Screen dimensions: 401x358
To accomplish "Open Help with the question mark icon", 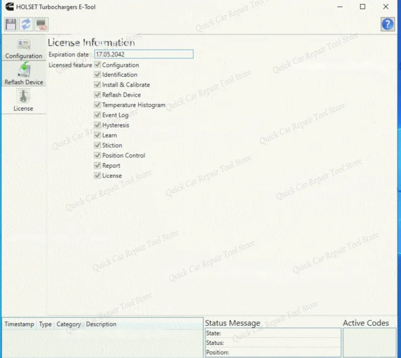I will pos(387,25).
